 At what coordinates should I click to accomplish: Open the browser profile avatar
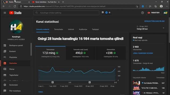point(161,6)
